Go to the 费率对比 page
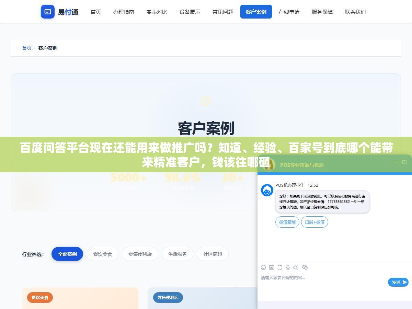The height and width of the screenshot is (309, 412). [x=157, y=12]
